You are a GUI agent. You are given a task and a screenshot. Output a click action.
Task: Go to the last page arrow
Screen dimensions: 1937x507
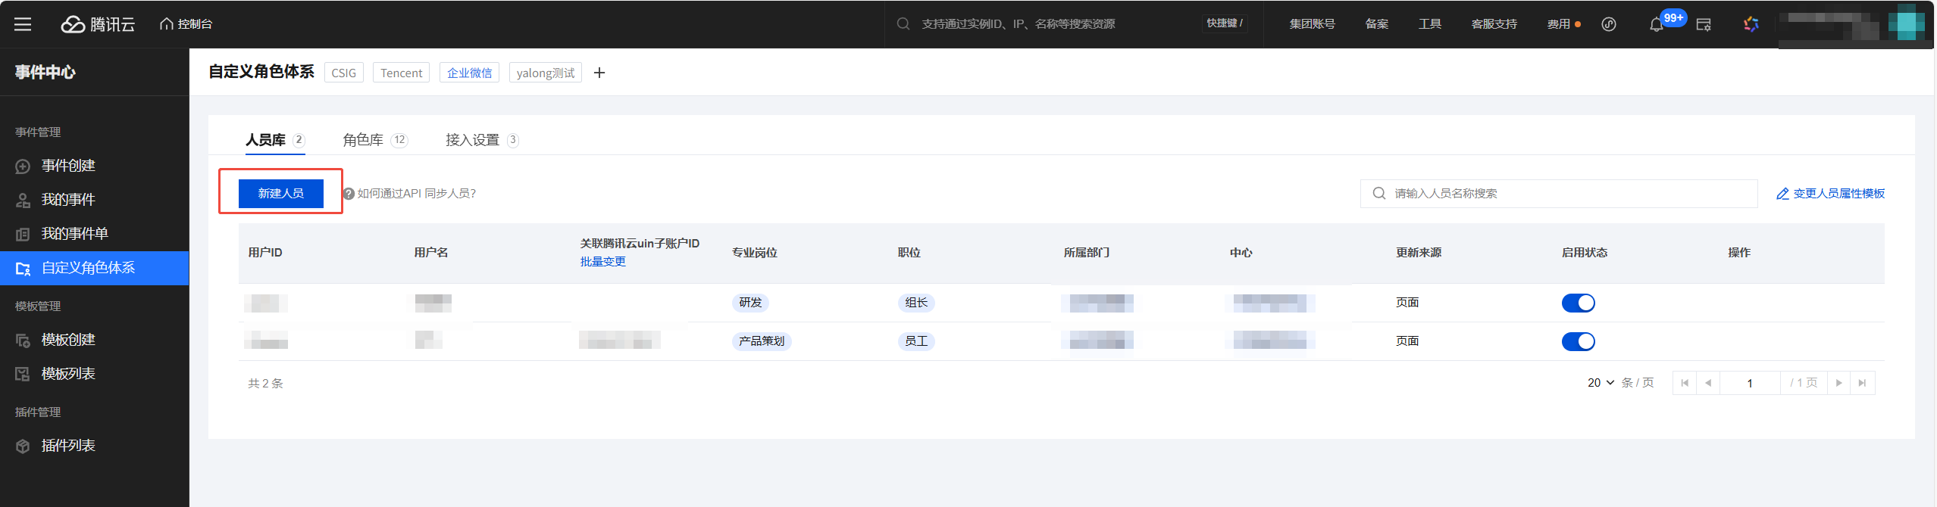coord(1863,383)
